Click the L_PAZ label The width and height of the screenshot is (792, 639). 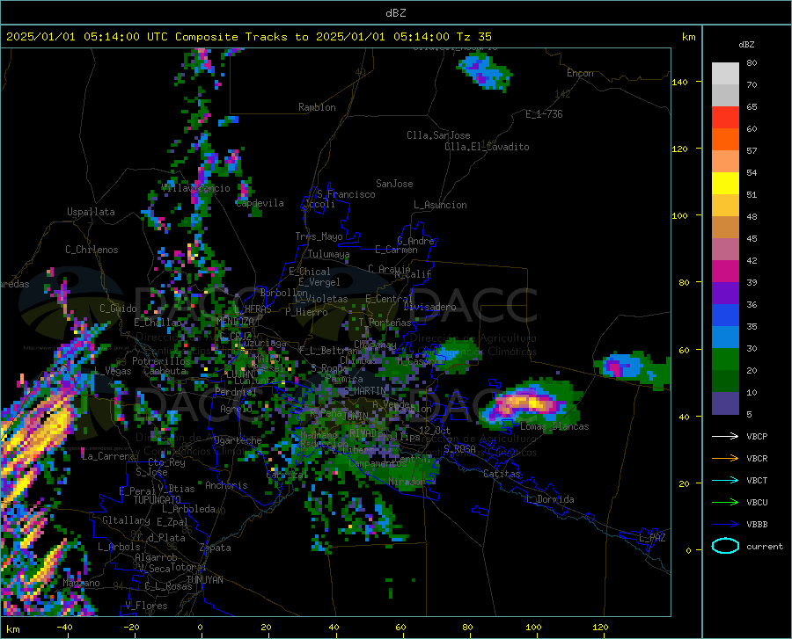coord(652,538)
